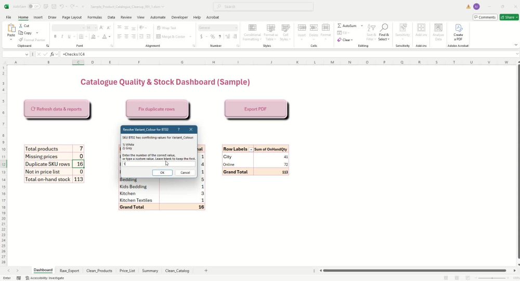Apply Accounting Number Format dollar icon
The height and width of the screenshot is (281, 520).
pyautogui.click(x=201, y=36)
